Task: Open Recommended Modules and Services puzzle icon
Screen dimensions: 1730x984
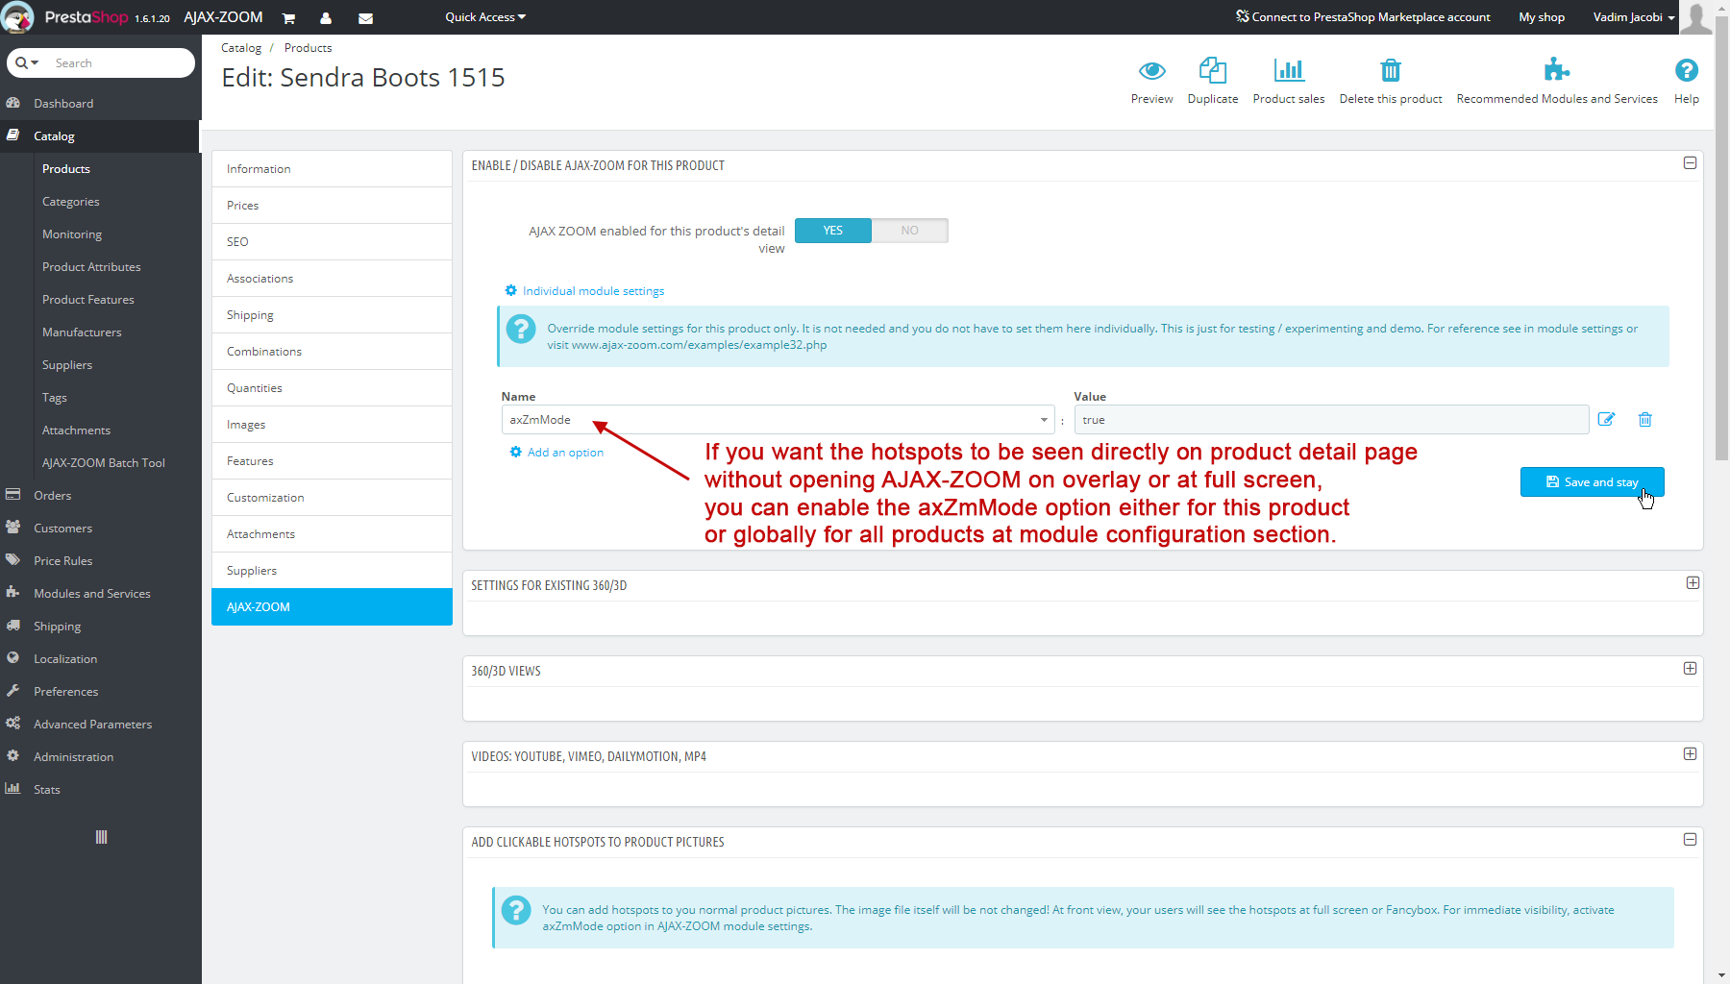Action: [1557, 70]
